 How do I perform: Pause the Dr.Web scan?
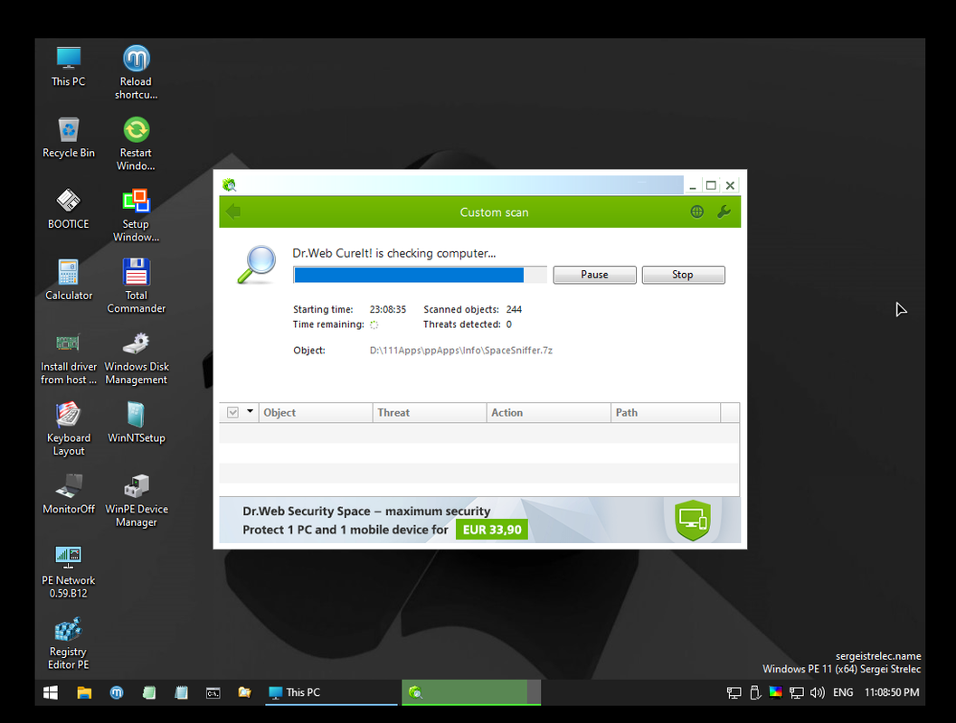pyautogui.click(x=594, y=275)
